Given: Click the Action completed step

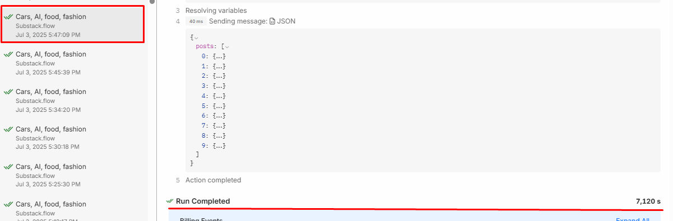Looking at the screenshot, I should coord(213,180).
